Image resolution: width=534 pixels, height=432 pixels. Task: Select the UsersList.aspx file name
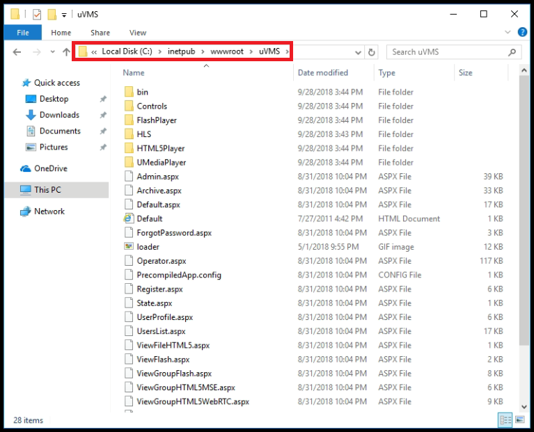click(x=161, y=331)
